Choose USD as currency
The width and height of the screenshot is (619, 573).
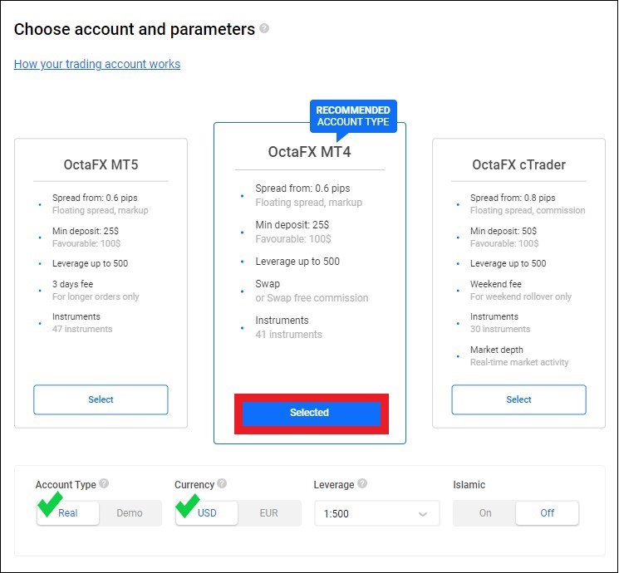tap(207, 513)
